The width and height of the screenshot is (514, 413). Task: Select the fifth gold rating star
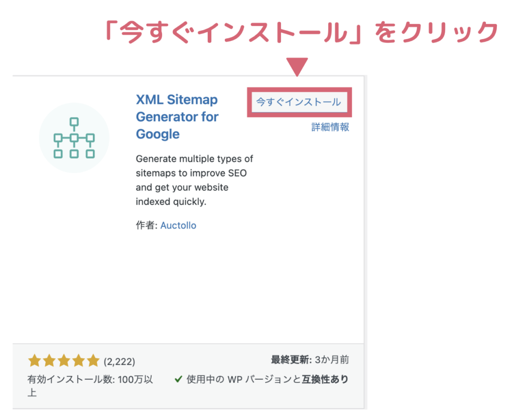[93, 360]
